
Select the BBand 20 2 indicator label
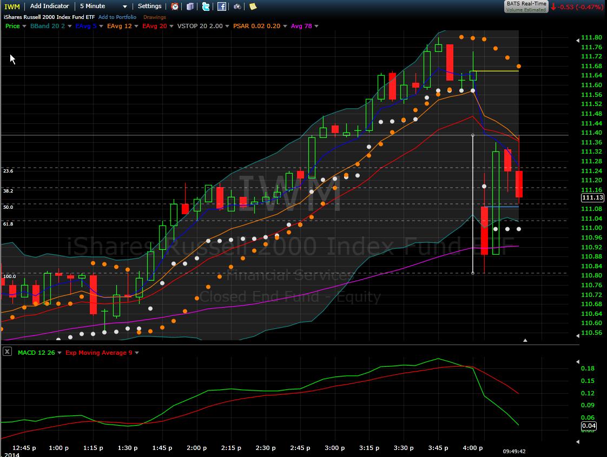click(x=48, y=26)
